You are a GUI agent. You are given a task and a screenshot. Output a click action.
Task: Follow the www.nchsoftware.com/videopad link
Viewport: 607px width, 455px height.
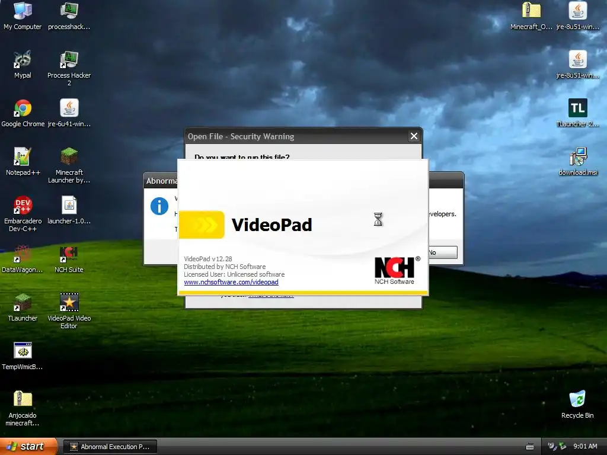(231, 282)
